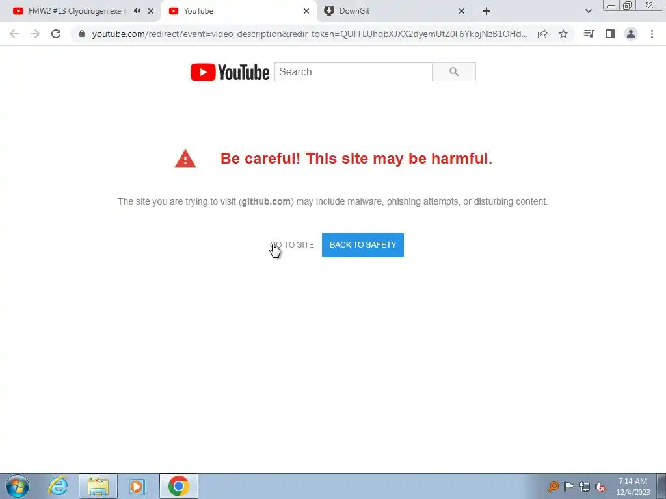Close the YouTube tab
This screenshot has height=499, width=666.
pyautogui.click(x=306, y=11)
